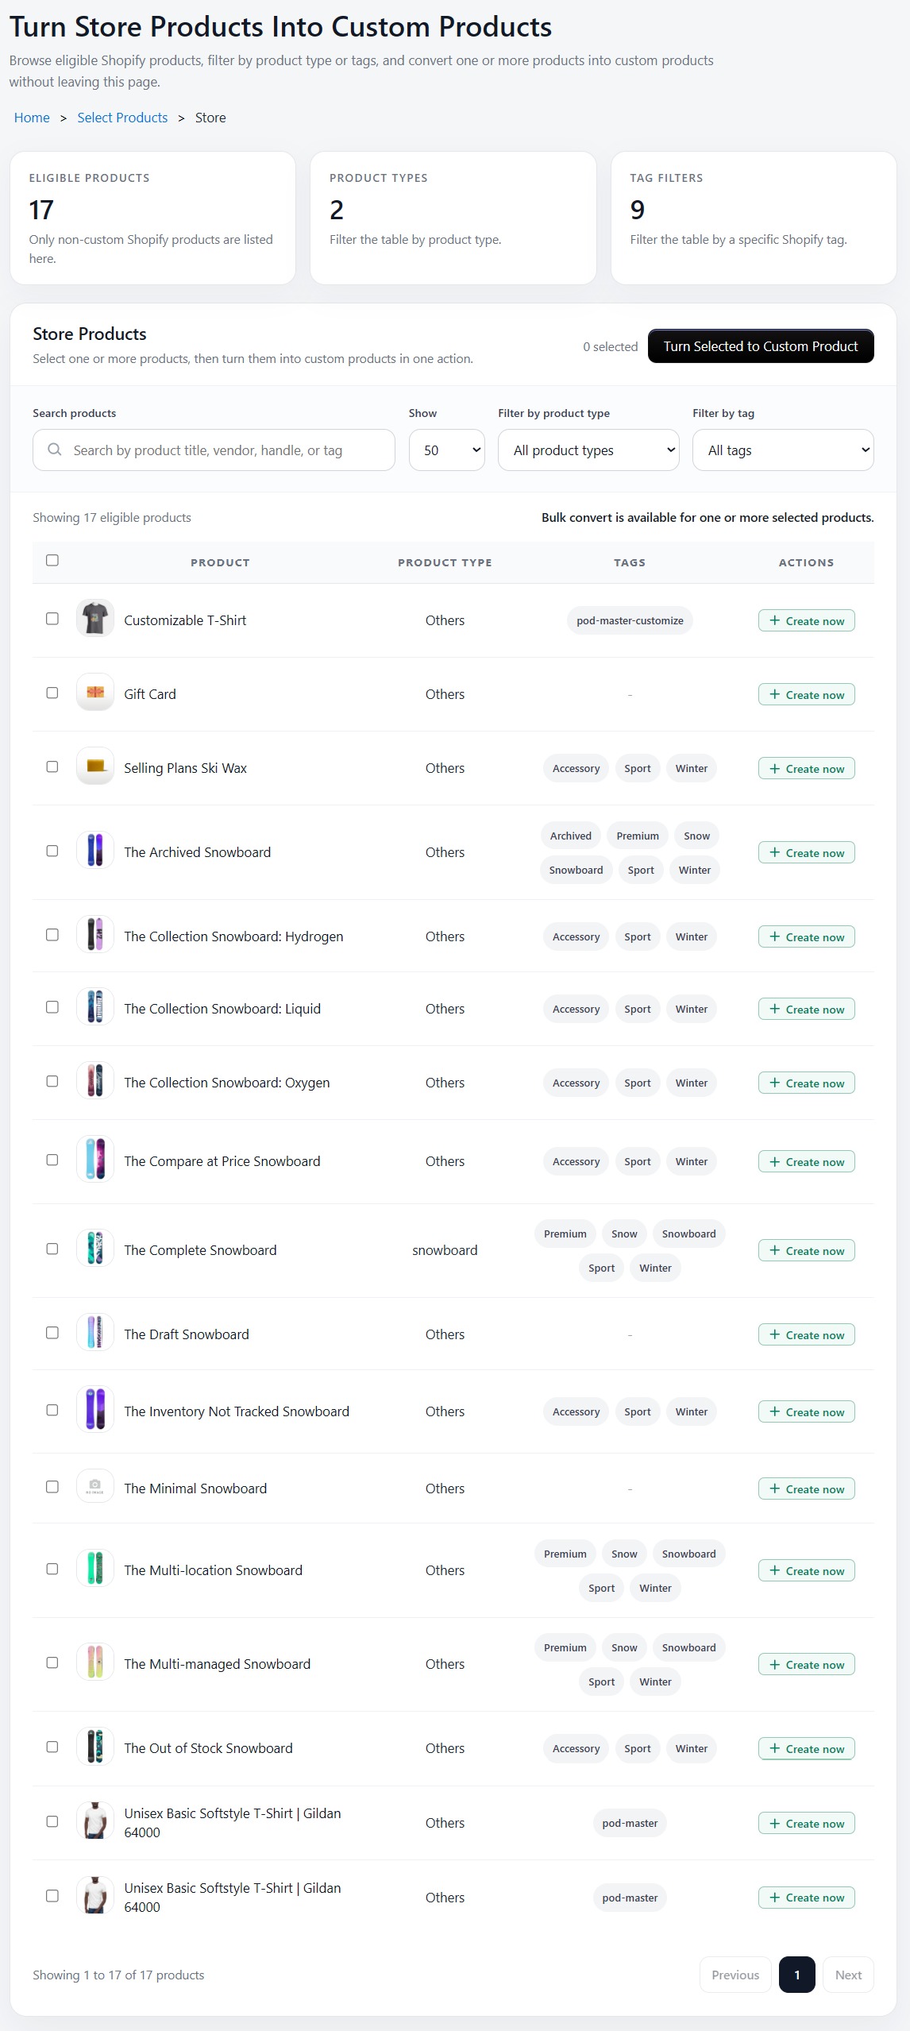Navigate to Home via breadcrumb
This screenshot has height=2031, width=910.
click(x=31, y=117)
